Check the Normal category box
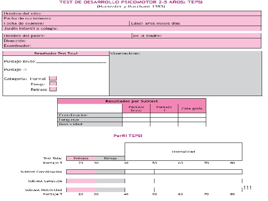This screenshot has width=268, height=201. coord(53,78)
